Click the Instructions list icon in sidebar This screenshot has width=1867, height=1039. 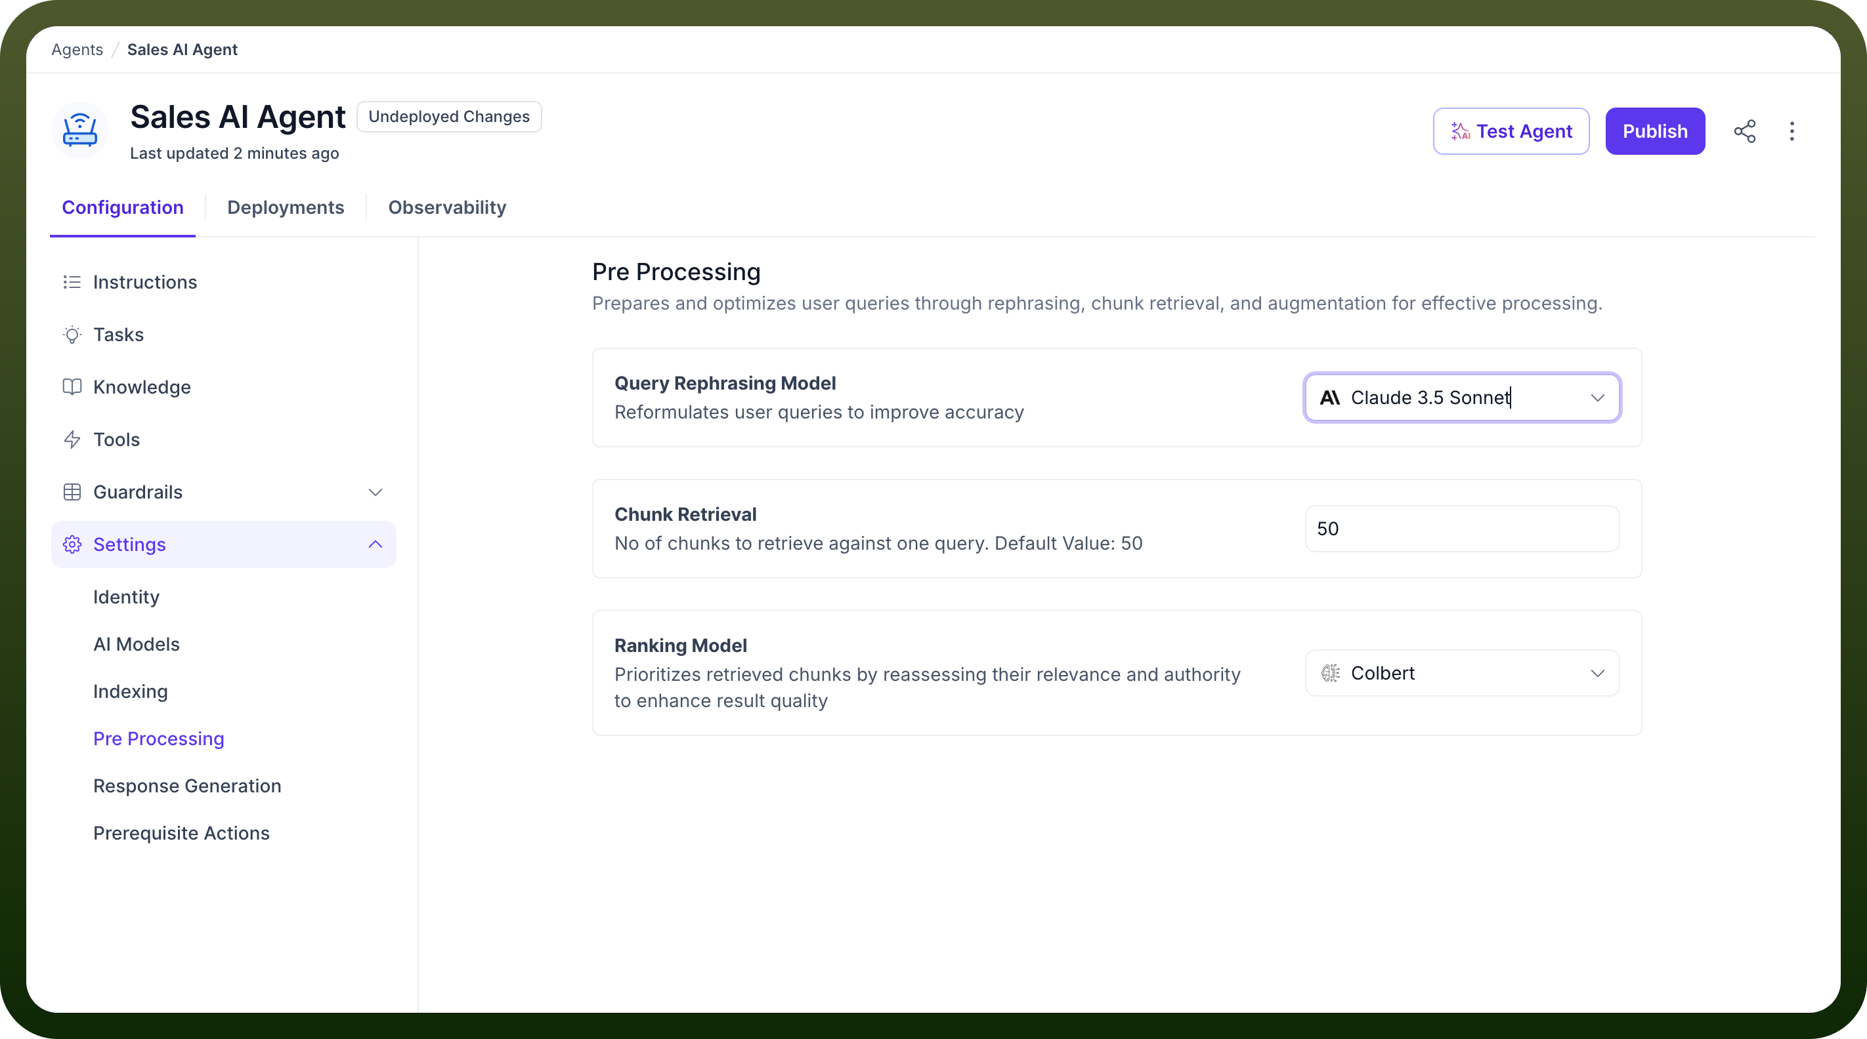72,281
